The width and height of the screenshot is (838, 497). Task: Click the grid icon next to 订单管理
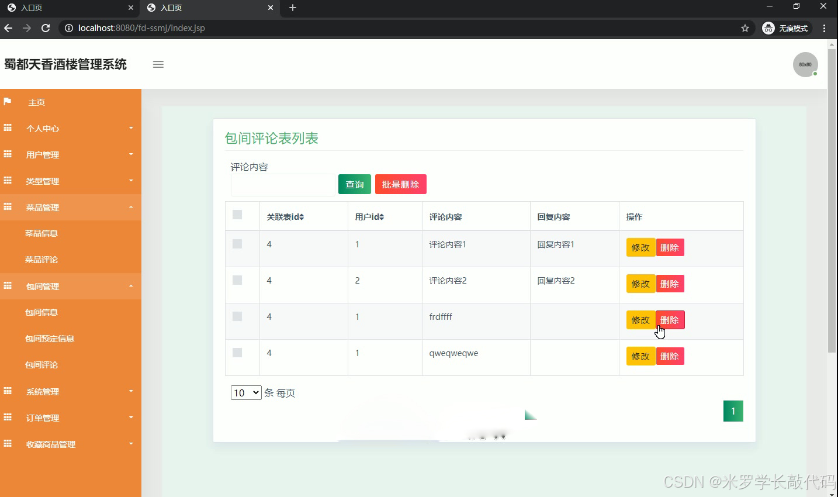(8, 417)
